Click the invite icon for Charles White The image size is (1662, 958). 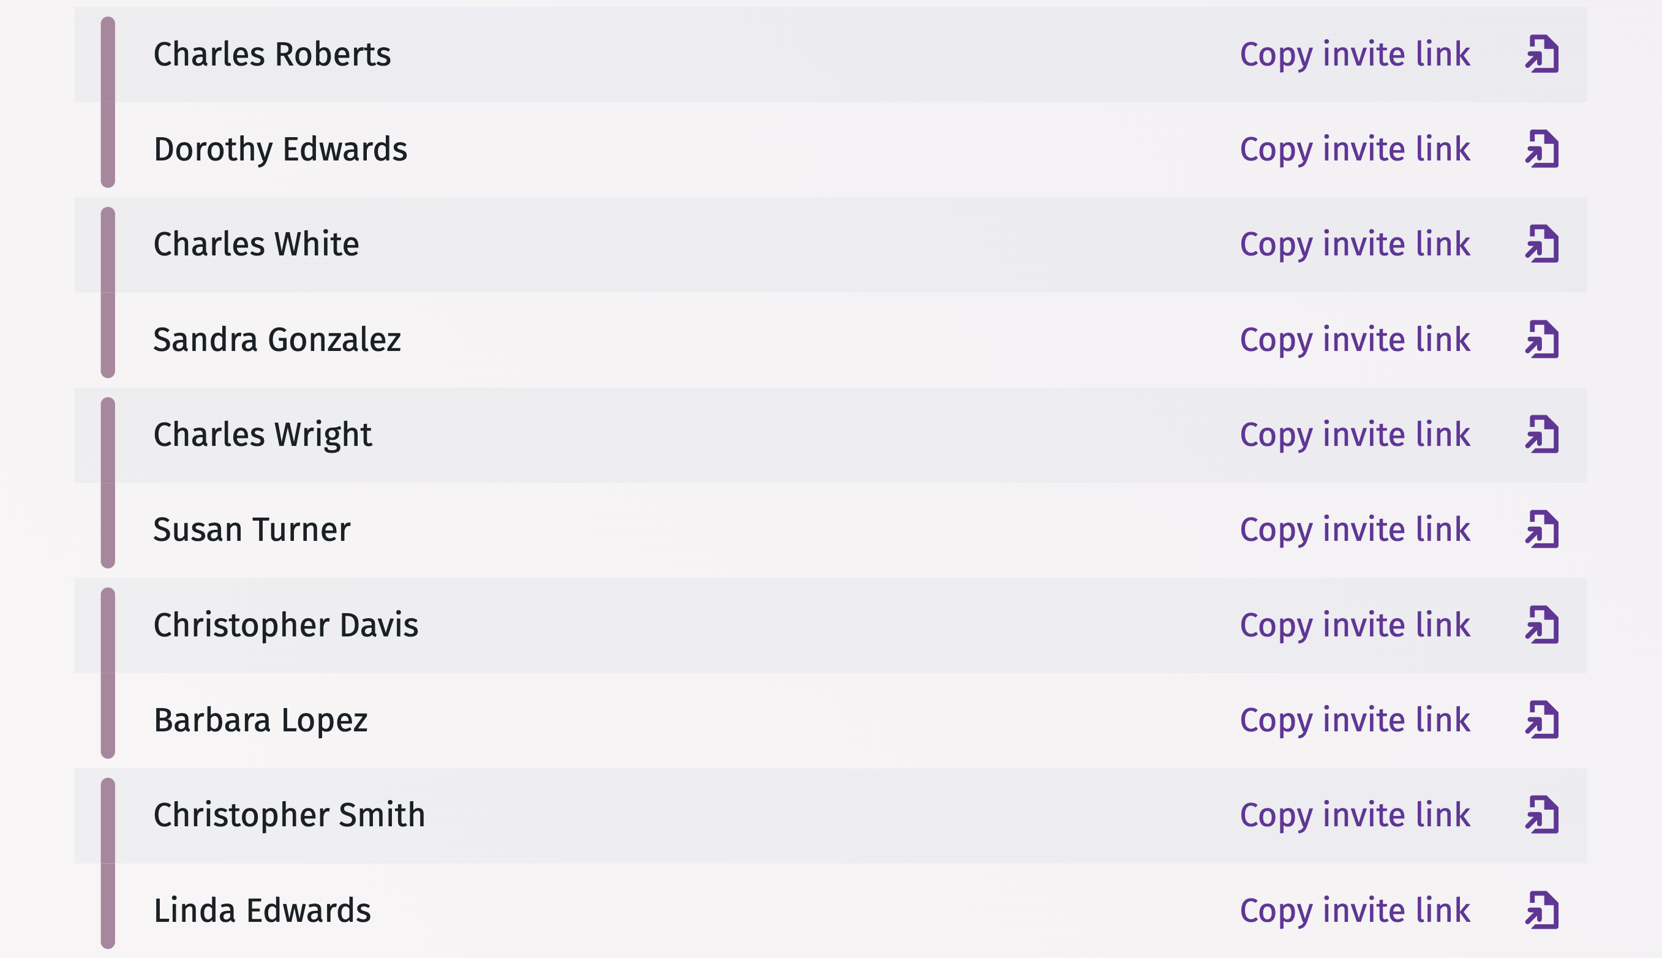pyautogui.click(x=1541, y=244)
